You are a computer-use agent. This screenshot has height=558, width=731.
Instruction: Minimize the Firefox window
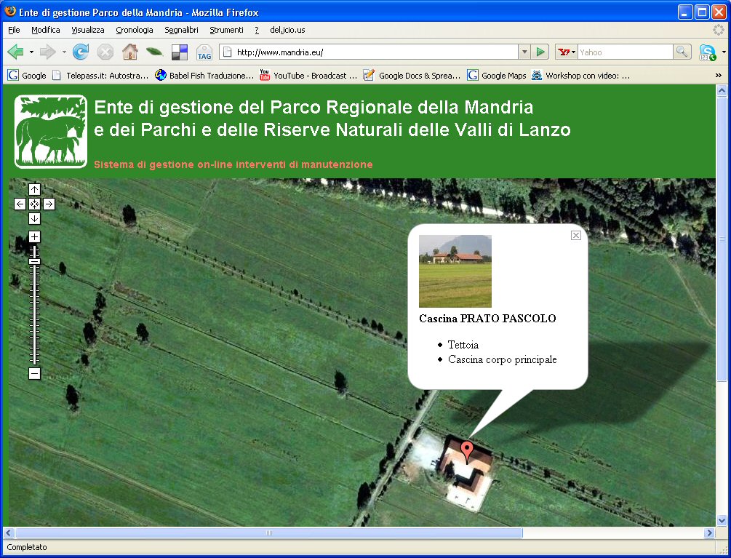pyautogui.click(x=685, y=12)
